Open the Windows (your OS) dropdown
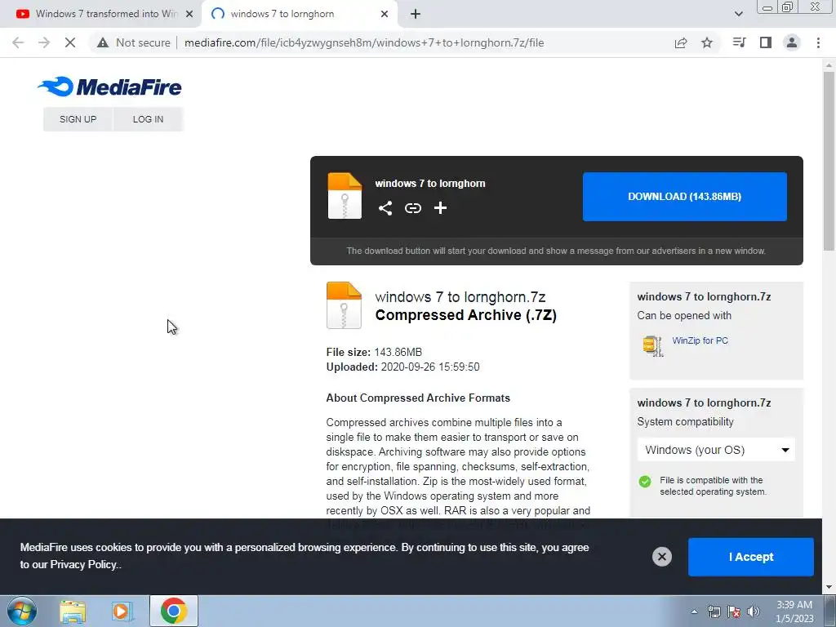This screenshot has height=627, width=836. coord(716,450)
